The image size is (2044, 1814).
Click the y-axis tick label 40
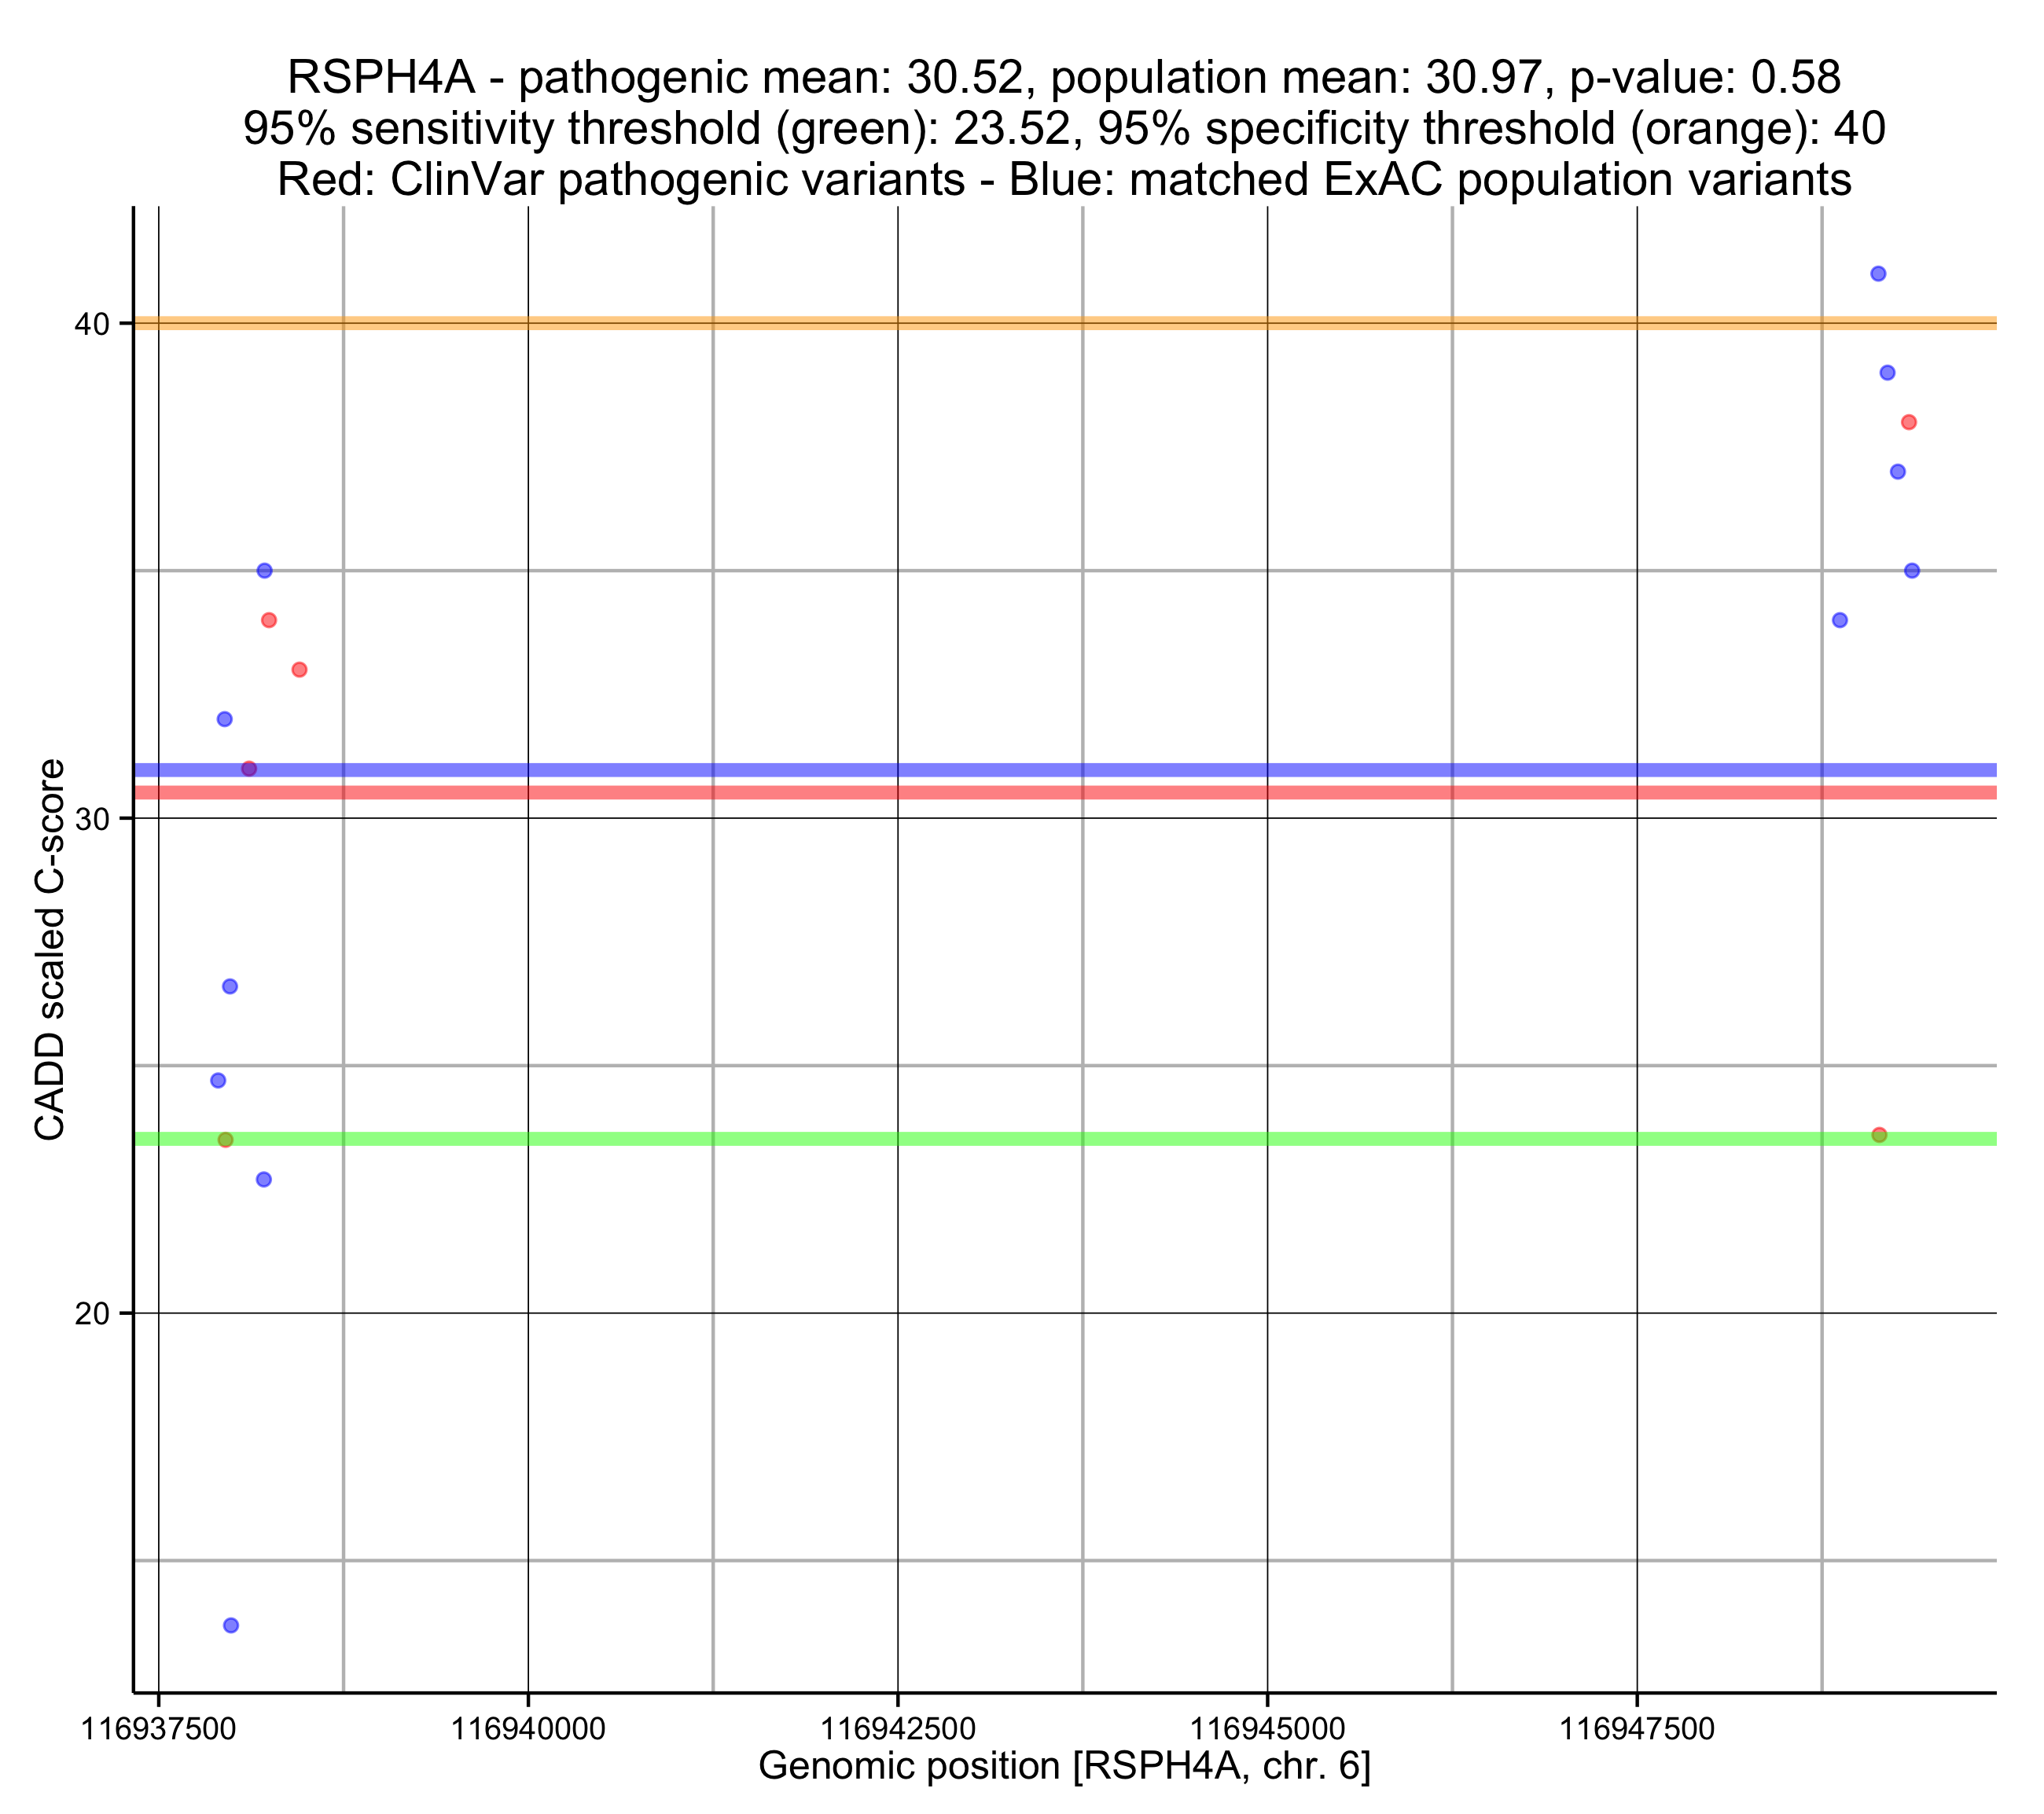(92, 324)
